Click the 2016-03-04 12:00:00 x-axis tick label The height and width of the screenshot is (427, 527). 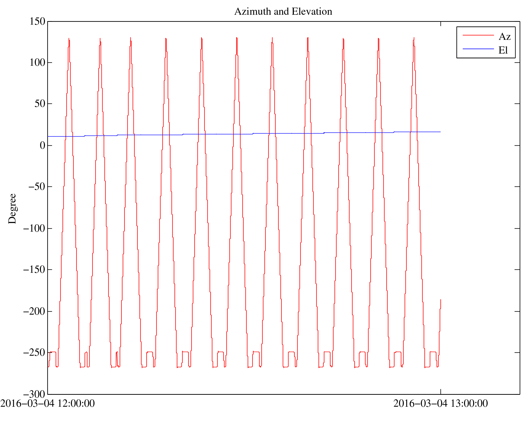pyautogui.click(x=47, y=403)
